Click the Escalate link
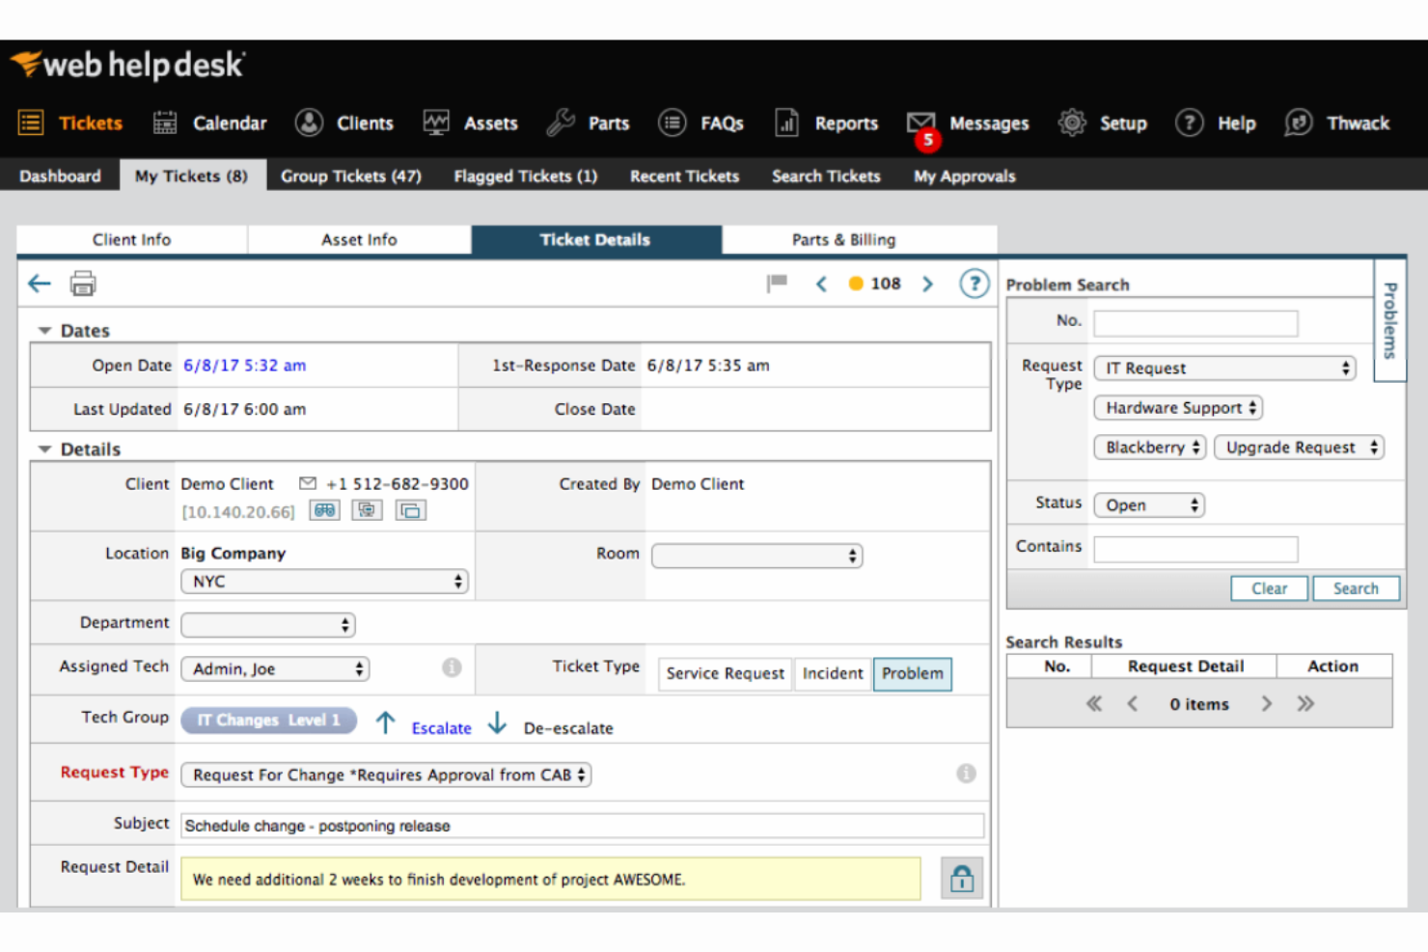 (x=441, y=727)
